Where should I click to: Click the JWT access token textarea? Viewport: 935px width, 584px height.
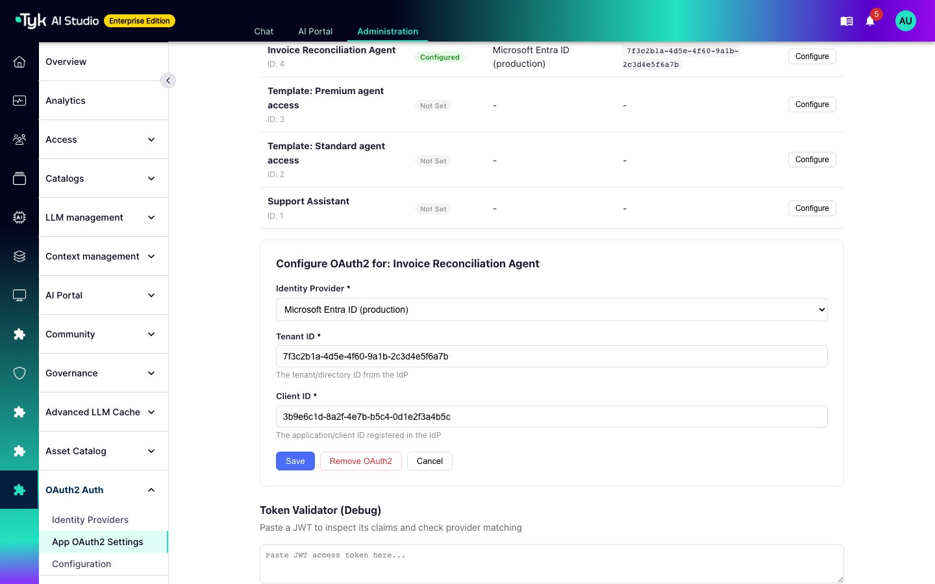[x=552, y=564]
